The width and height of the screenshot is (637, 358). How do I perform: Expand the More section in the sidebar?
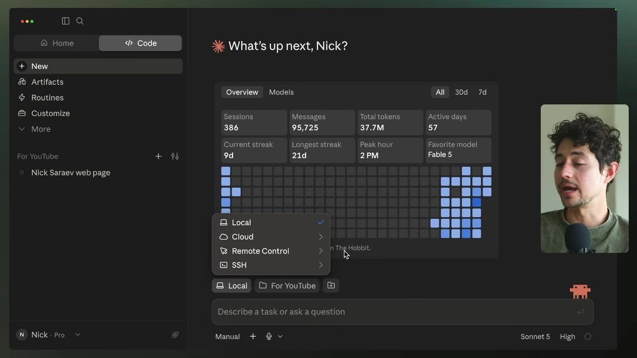point(98,129)
